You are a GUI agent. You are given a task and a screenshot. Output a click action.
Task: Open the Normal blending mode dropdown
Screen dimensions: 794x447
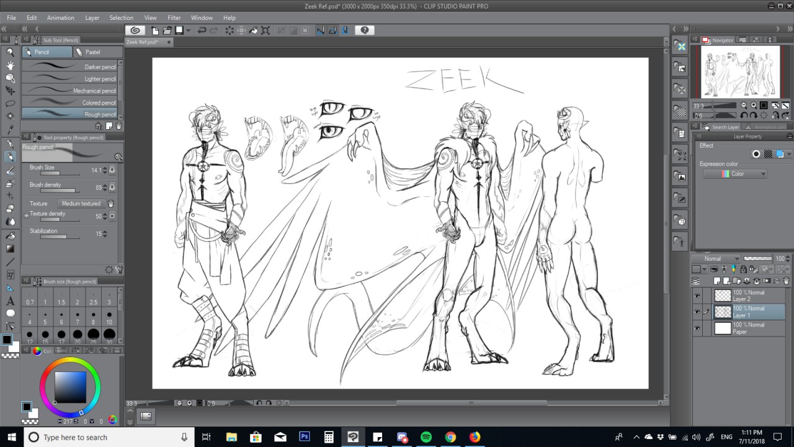point(716,258)
